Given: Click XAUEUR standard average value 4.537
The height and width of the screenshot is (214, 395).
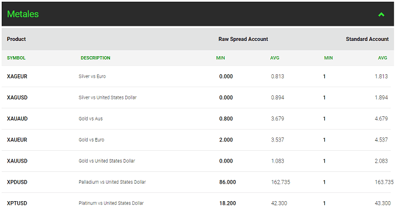Looking at the screenshot, I should pyautogui.click(x=381, y=140).
